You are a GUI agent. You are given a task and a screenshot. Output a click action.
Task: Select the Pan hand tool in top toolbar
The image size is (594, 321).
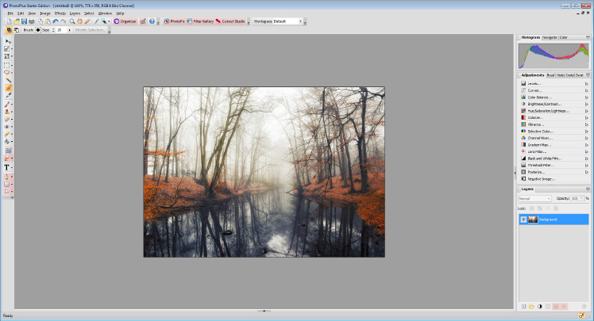[x=79, y=21]
